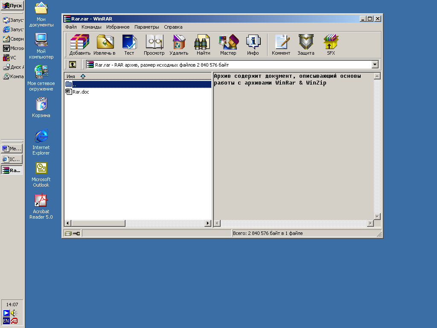Viewport: 437px width, 328px height.
Task: Click file list scroll right arrow
Action: pyautogui.click(x=208, y=223)
